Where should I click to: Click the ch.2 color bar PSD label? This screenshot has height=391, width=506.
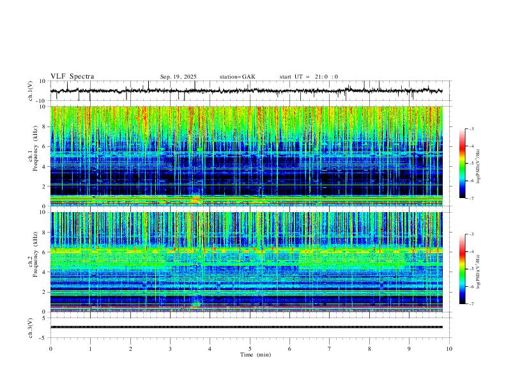(x=479, y=272)
